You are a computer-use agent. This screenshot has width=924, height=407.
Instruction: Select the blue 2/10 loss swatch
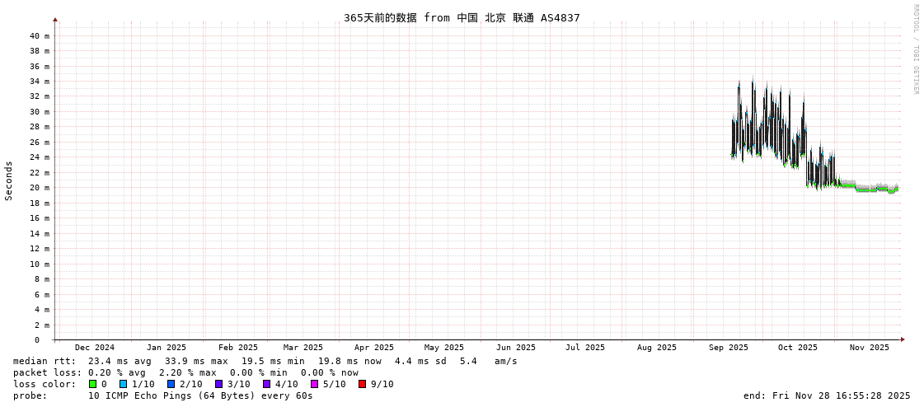pyautogui.click(x=171, y=384)
